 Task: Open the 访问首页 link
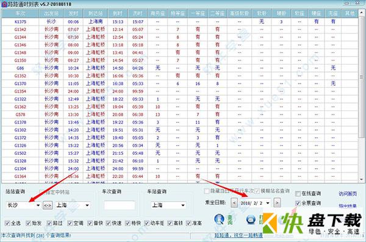(348, 194)
